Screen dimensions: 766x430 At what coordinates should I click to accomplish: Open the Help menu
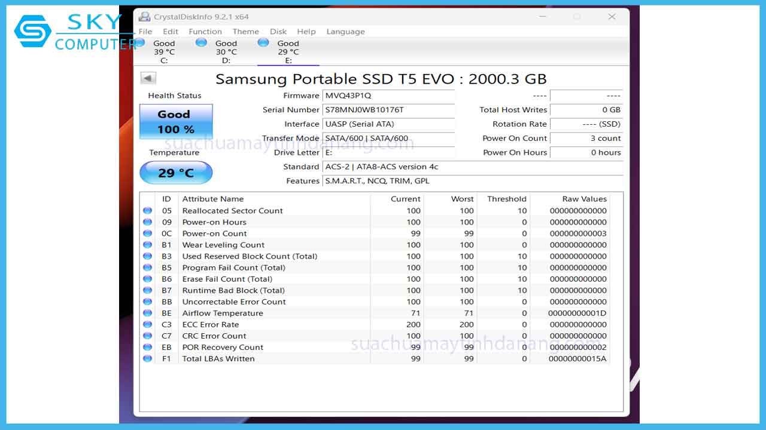coord(306,32)
